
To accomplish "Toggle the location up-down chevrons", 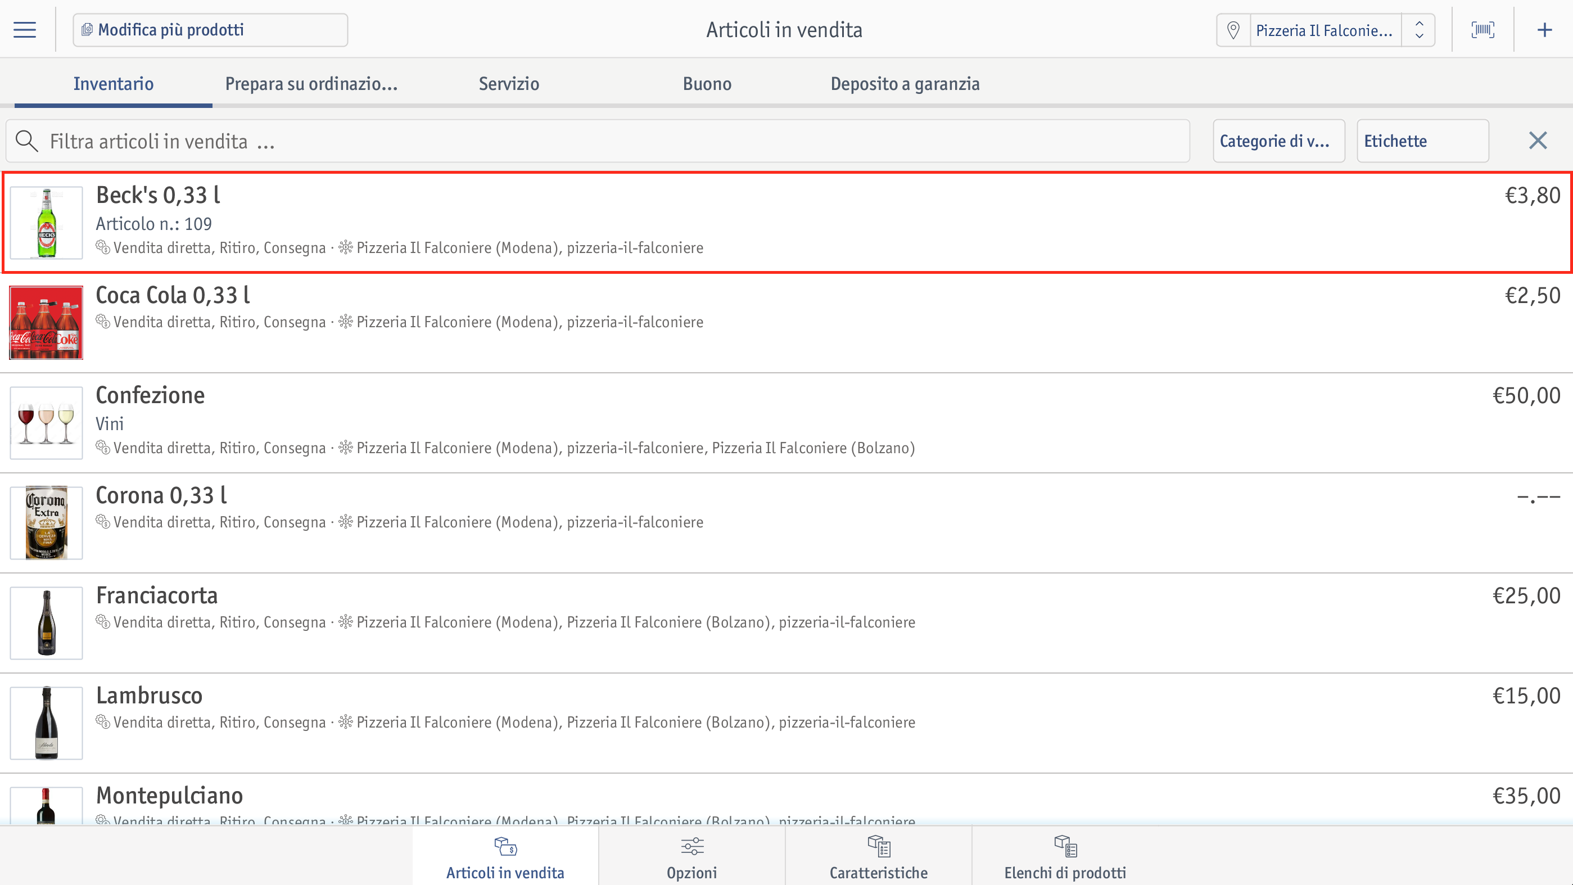I will point(1419,30).
